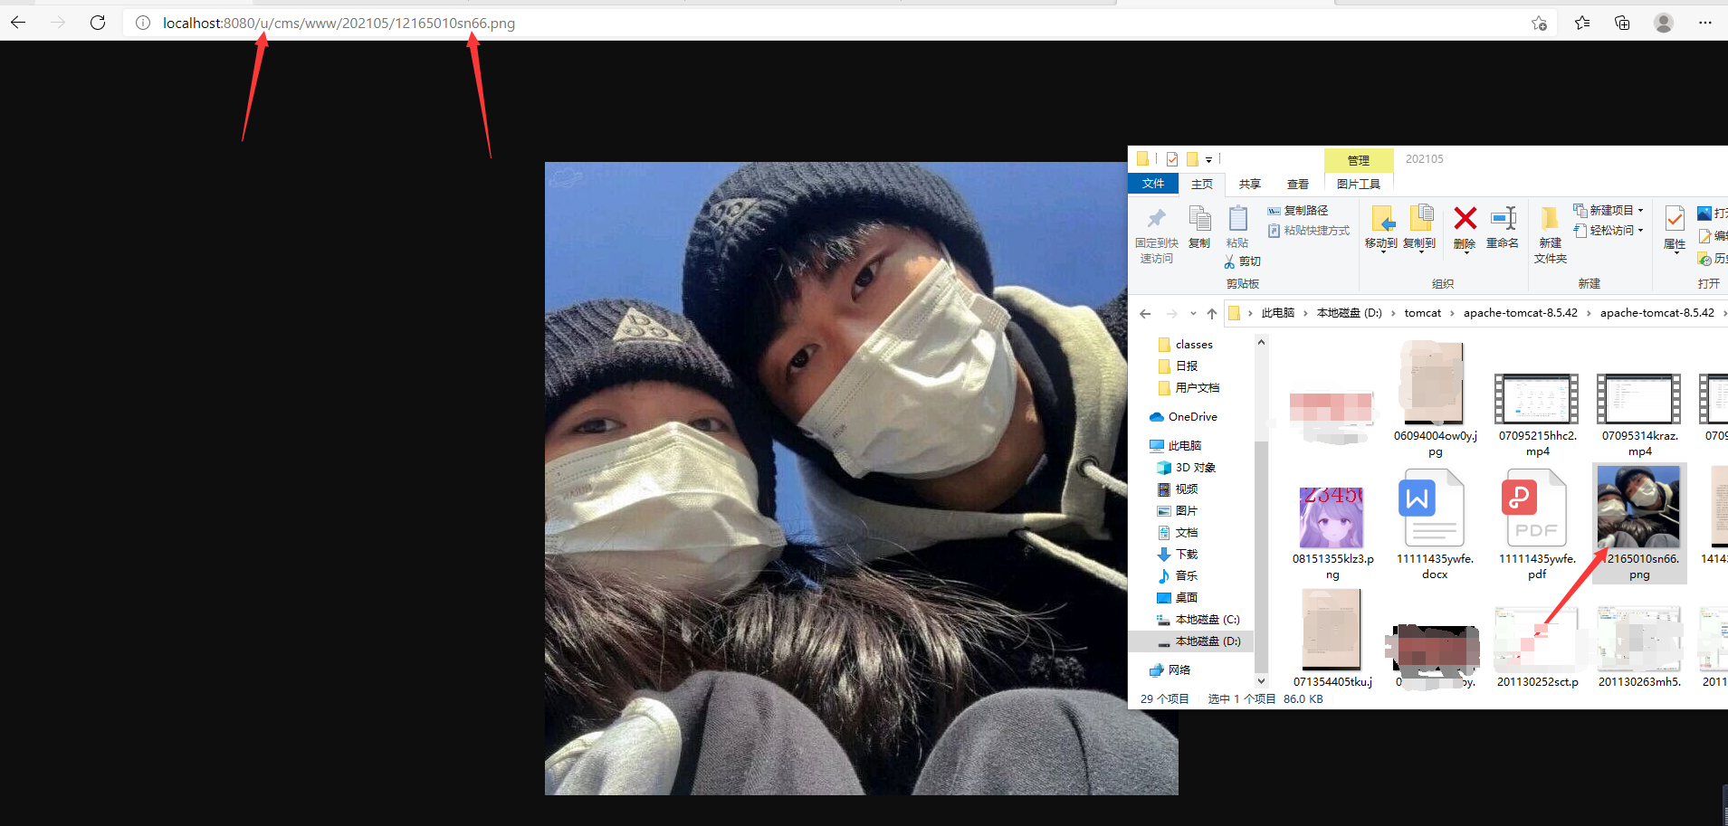Click the navigation pane scroll-up arrow
Screen dimensions: 1728x826
coord(1261,343)
